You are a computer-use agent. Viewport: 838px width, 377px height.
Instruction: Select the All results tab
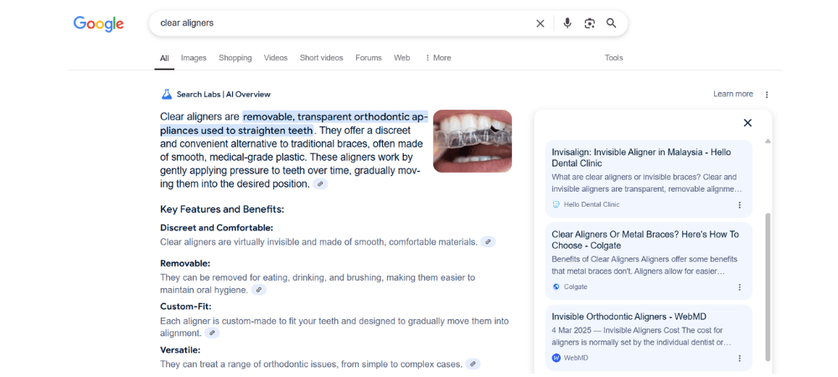point(164,58)
